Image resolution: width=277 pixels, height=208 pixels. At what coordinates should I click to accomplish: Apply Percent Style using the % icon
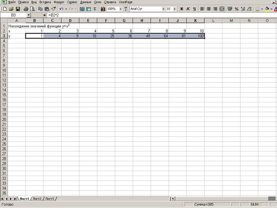[237, 9]
